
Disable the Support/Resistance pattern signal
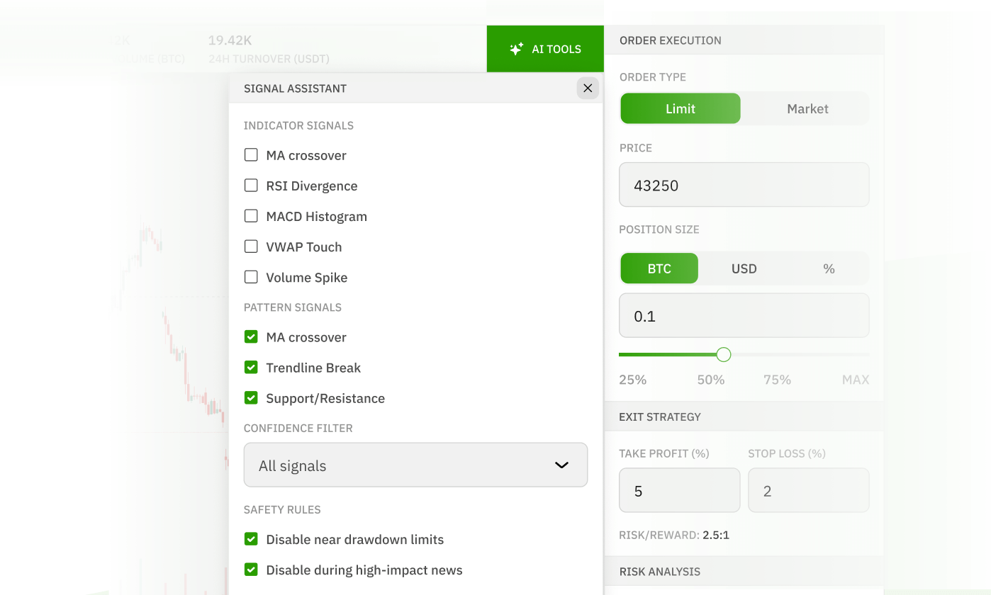tap(251, 398)
